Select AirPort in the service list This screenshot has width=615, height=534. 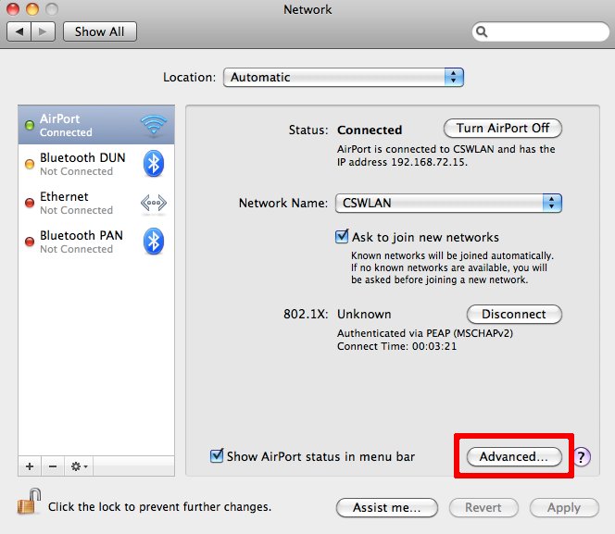pyautogui.click(x=96, y=125)
